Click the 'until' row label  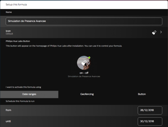[8, 121]
